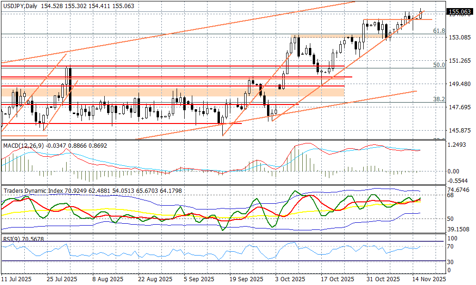This screenshot has height=285, width=476.
Task: Select the 38.2 Fibonacci level label
Action: click(x=438, y=99)
